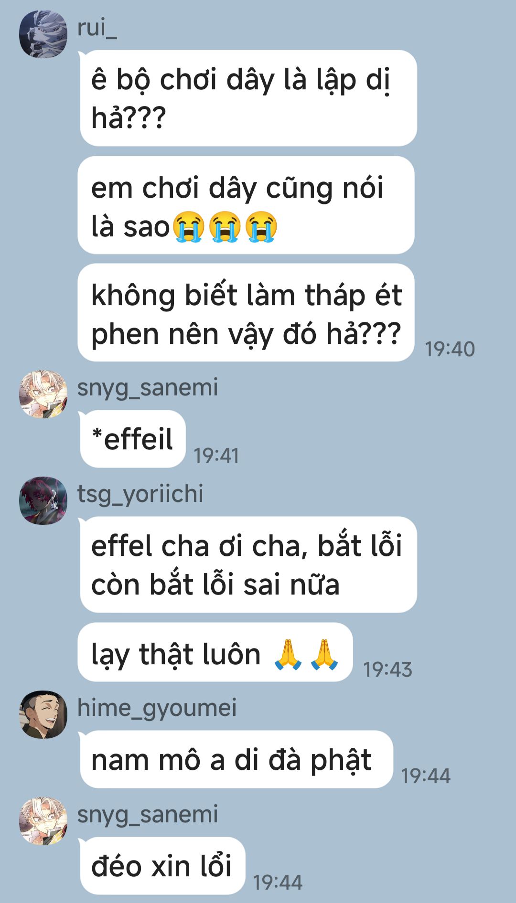The width and height of the screenshot is (516, 903).
Task: Select the 'effel cha ơi cha' message
Action: coord(248,564)
